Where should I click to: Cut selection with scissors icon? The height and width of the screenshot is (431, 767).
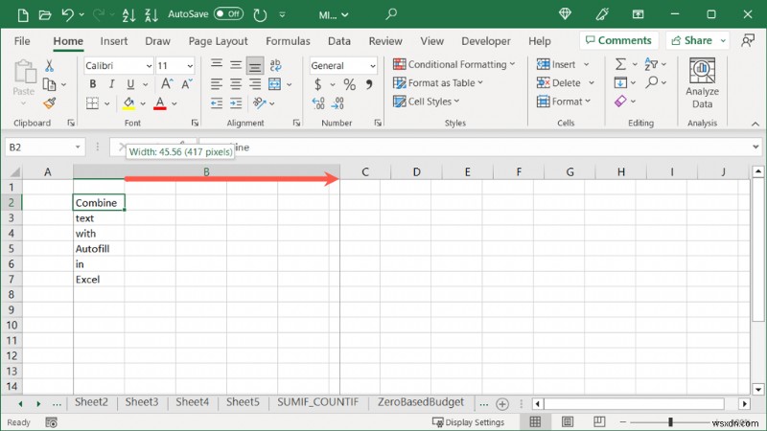tap(49, 65)
